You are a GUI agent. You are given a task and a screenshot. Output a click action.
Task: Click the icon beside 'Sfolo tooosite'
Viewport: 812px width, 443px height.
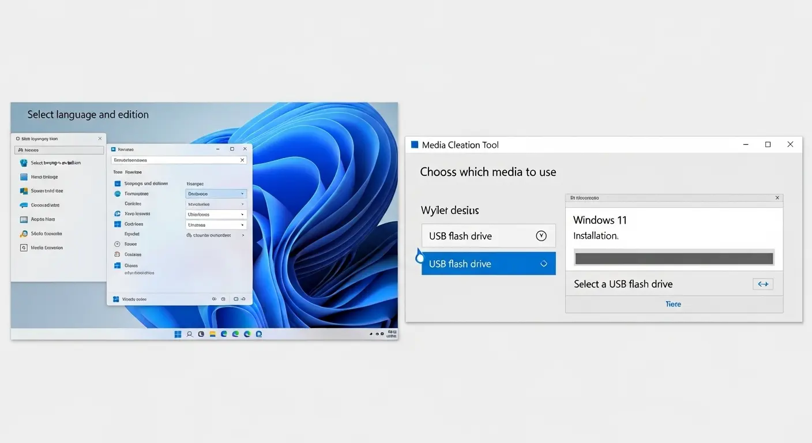[24, 234]
